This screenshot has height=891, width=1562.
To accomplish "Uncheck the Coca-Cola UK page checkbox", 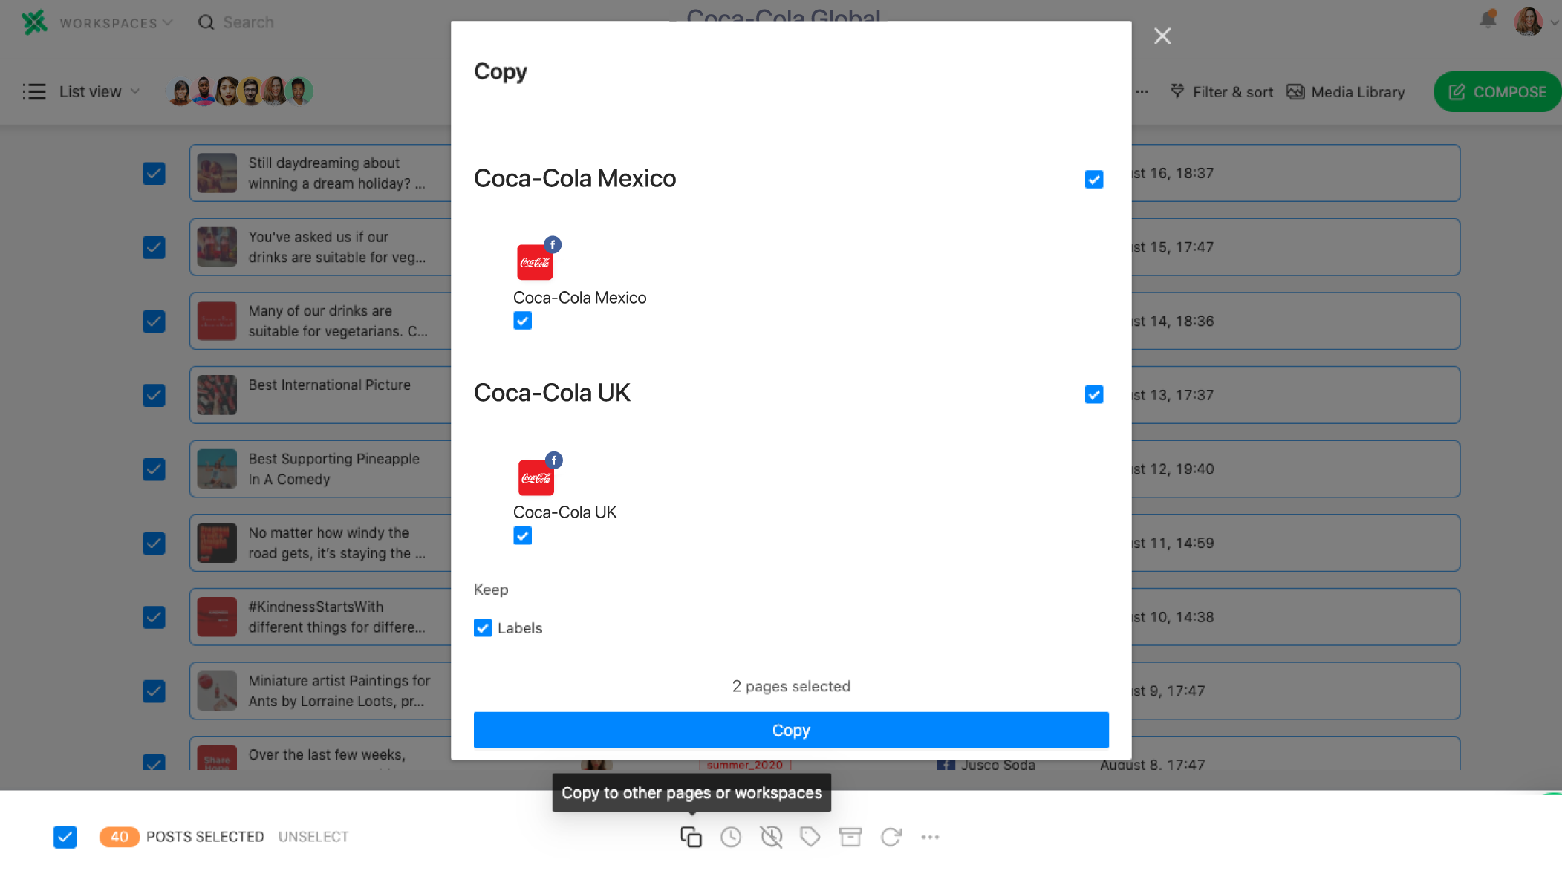I will 523,535.
